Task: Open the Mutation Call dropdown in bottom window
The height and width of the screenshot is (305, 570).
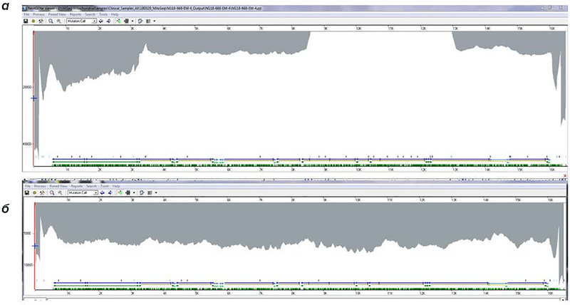Action: click(94, 192)
